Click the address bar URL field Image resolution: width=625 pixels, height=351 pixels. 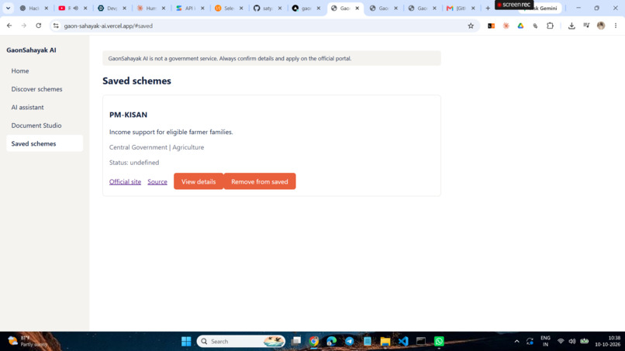263,26
